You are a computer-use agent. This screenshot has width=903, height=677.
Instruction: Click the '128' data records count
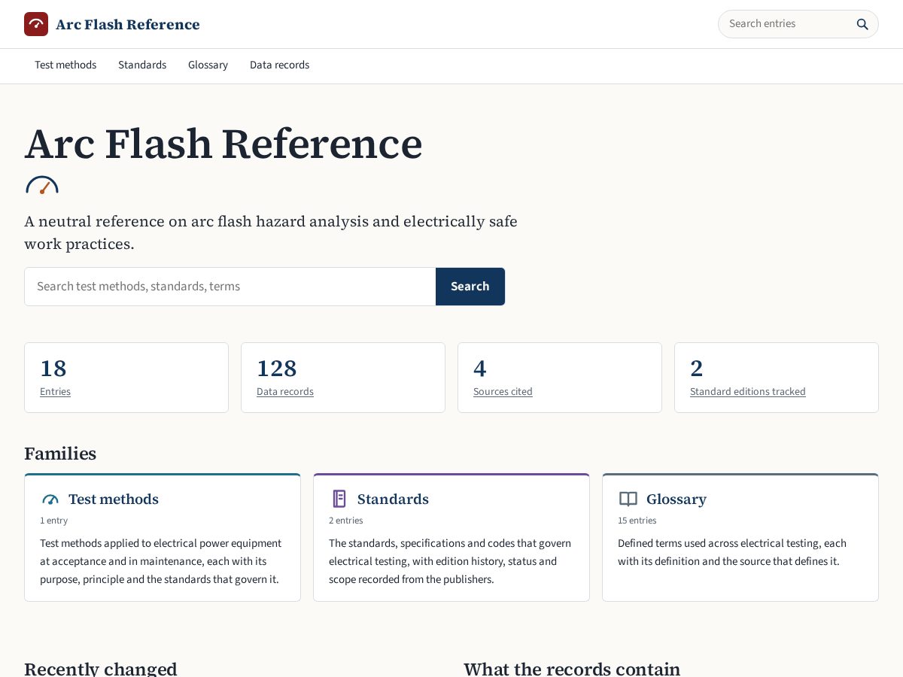(x=277, y=369)
